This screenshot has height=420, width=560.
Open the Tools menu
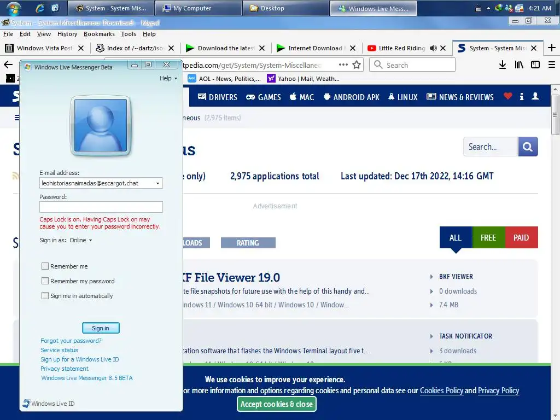pos(129,34)
